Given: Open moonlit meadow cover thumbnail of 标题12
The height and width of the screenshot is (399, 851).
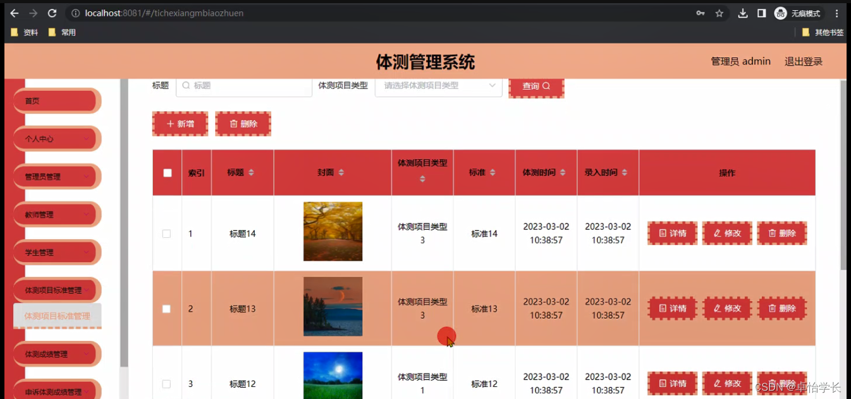Looking at the screenshot, I should (x=333, y=375).
